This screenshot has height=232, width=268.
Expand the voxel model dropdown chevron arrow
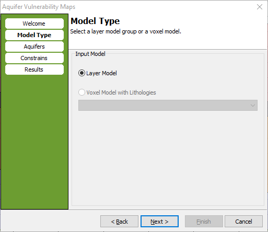253,105
